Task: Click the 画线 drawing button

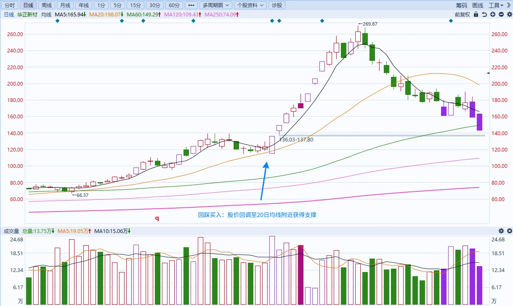Action: 478,5
